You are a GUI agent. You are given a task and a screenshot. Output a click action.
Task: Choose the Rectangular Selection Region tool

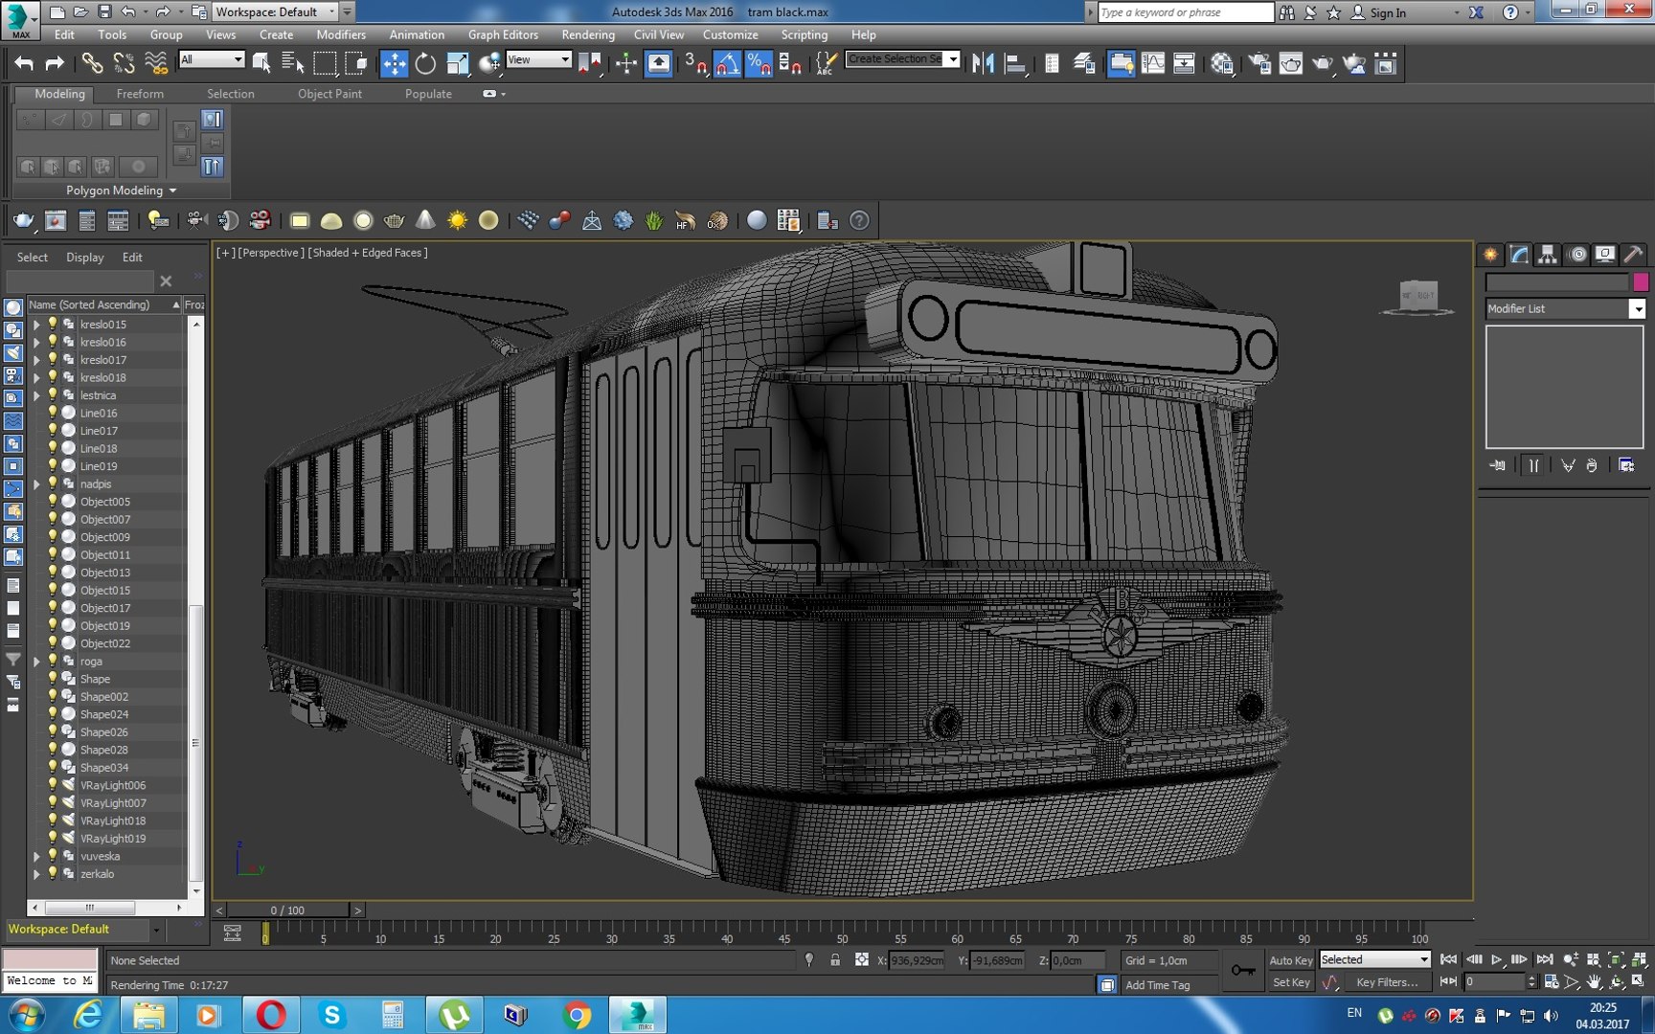click(326, 63)
